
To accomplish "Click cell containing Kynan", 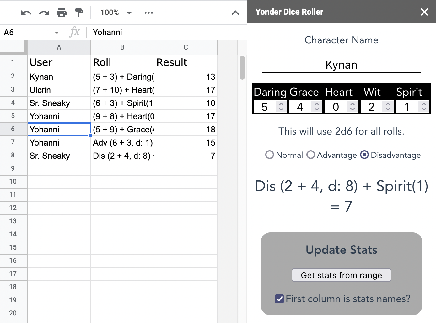I will pos(59,77).
